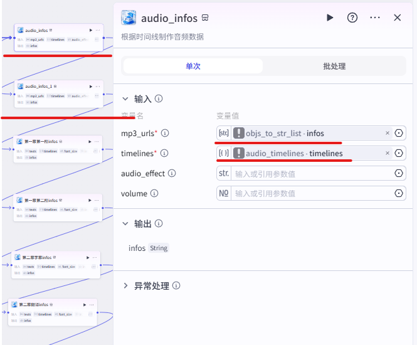417x345 pixels.
Task: Run the 第二幕翻译infos node
Action: coord(84,305)
